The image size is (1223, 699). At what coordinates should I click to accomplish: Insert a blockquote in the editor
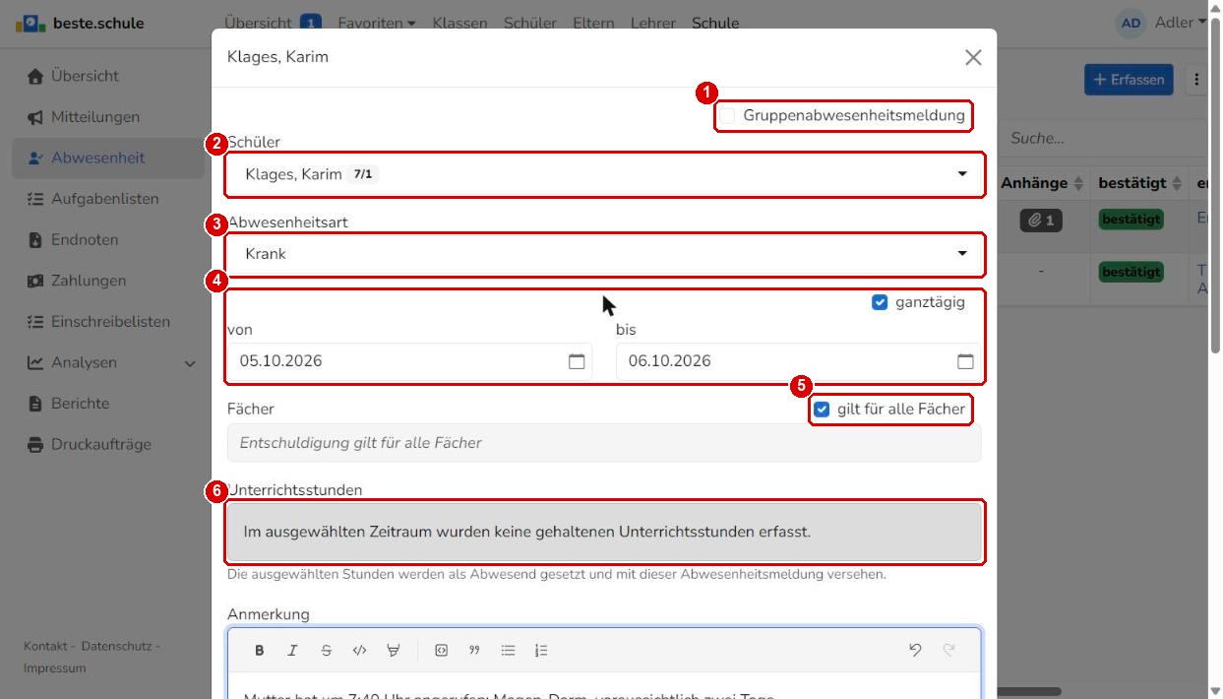coord(474,650)
